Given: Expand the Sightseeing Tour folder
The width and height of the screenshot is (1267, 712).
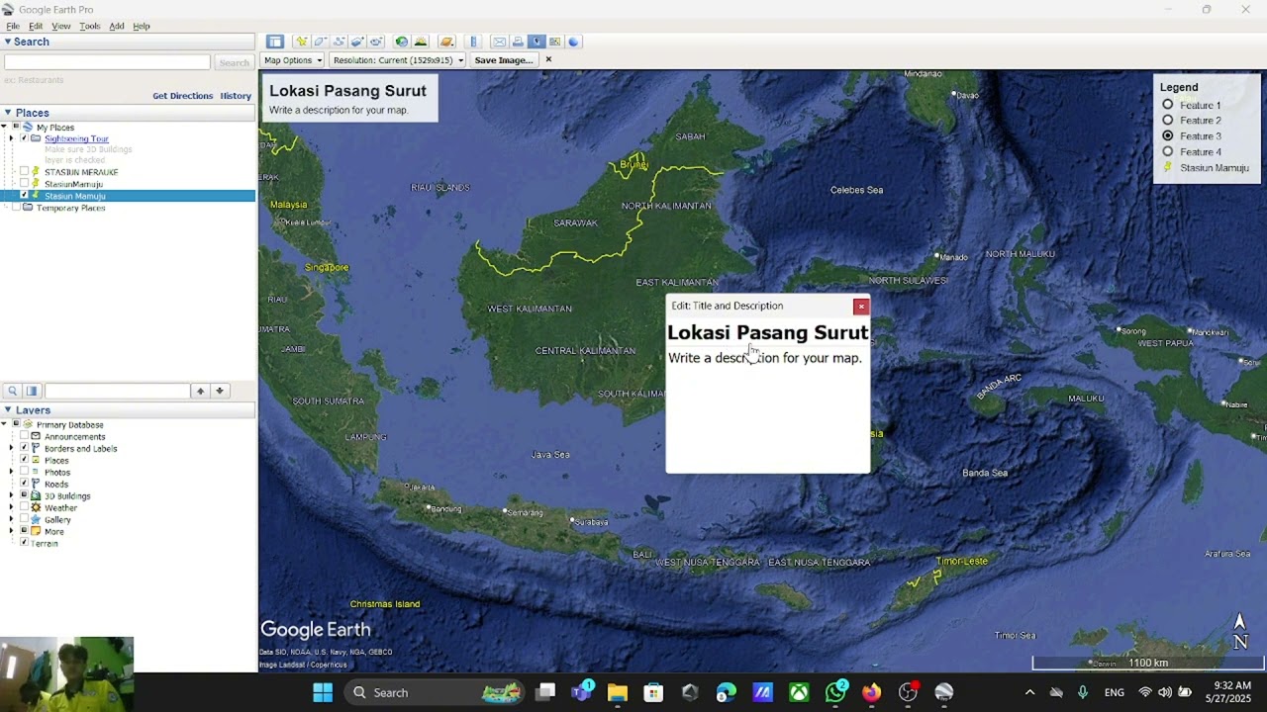Looking at the screenshot, I should (12, 138).
